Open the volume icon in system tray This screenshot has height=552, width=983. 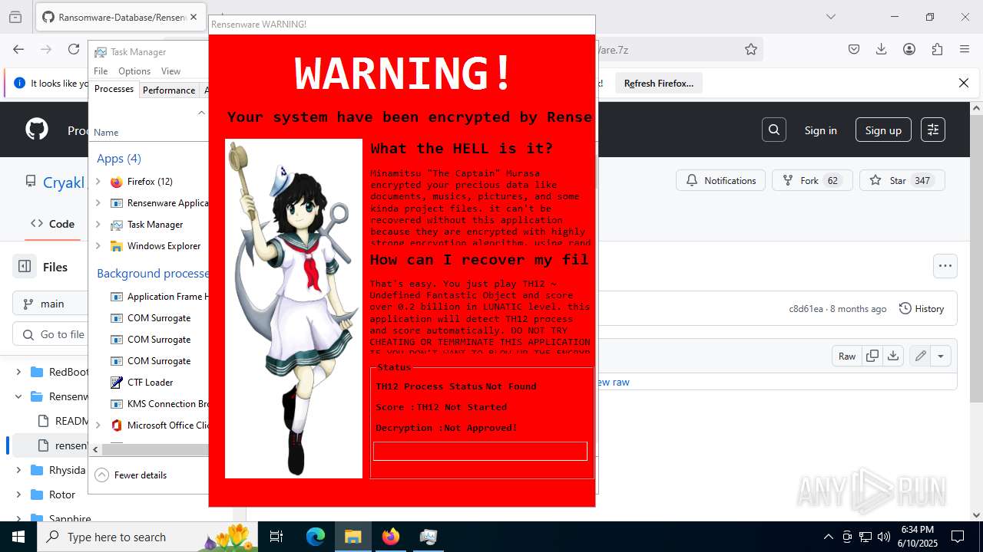(x=883, y=537)
